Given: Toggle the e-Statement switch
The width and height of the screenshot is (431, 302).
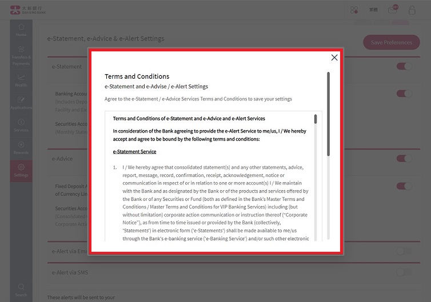Looking at the screenshot, I should pyautogui.click(x=404, y=66).
